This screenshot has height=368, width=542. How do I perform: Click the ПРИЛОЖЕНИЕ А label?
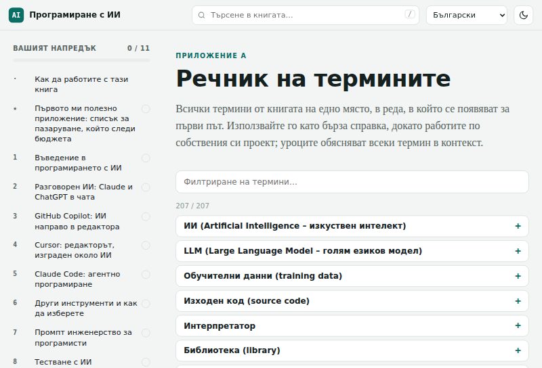211,55
